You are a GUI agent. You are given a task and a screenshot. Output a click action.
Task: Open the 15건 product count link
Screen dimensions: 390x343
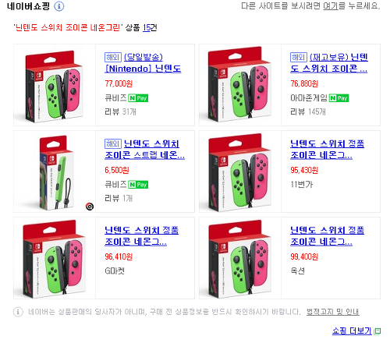click(147, 27)
